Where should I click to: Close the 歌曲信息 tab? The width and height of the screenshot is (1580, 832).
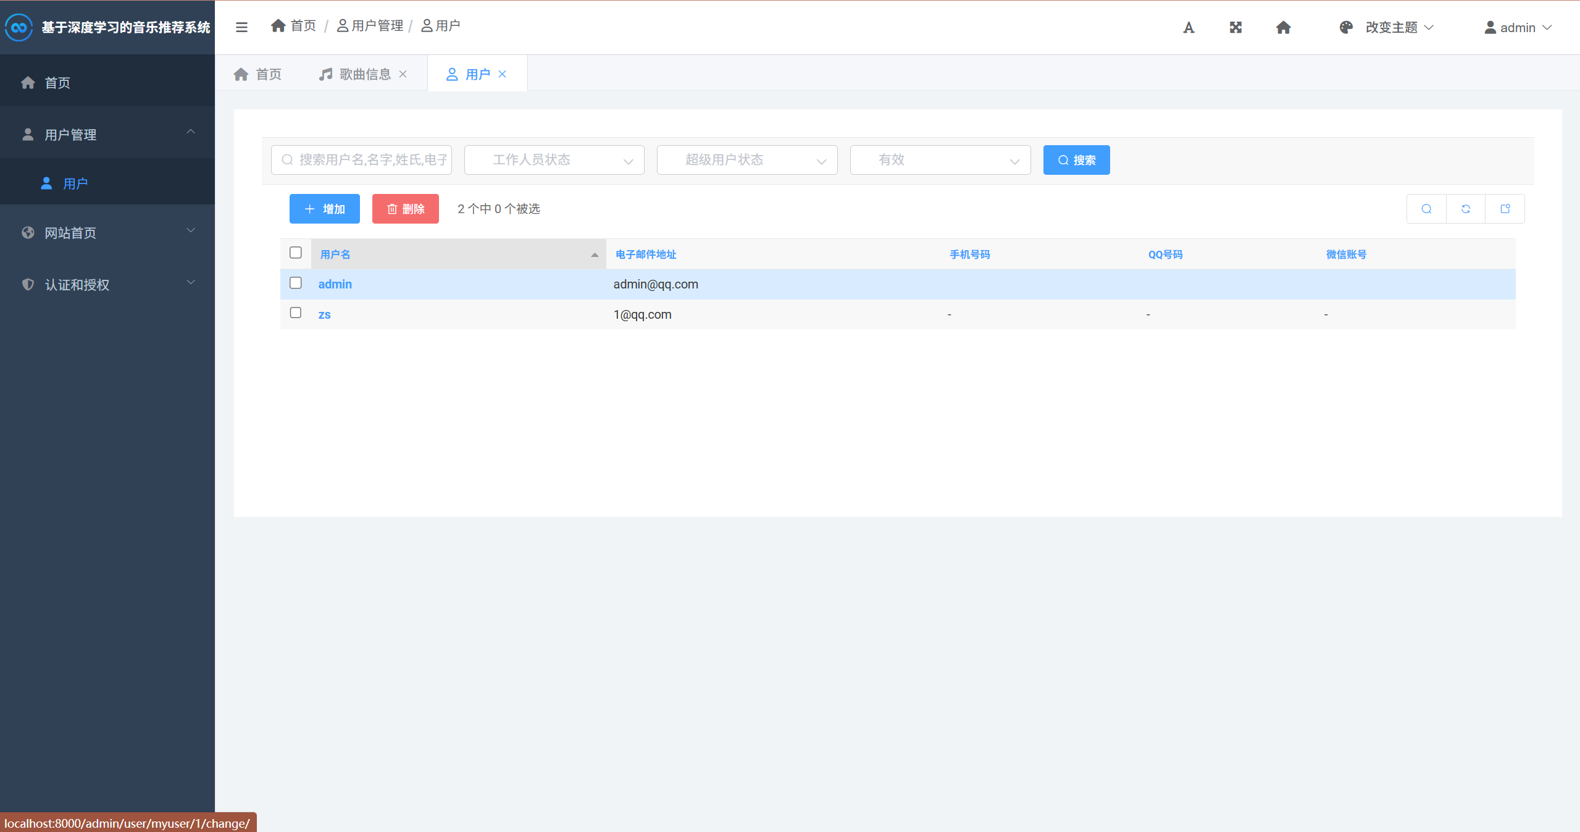coord(403,74)
